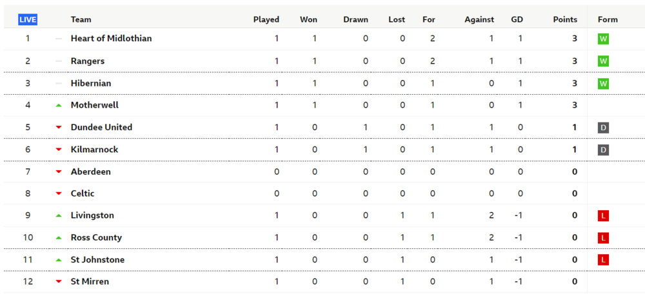Click the Played column header
This screenshot has width=645, height=296.
point(266,19)
